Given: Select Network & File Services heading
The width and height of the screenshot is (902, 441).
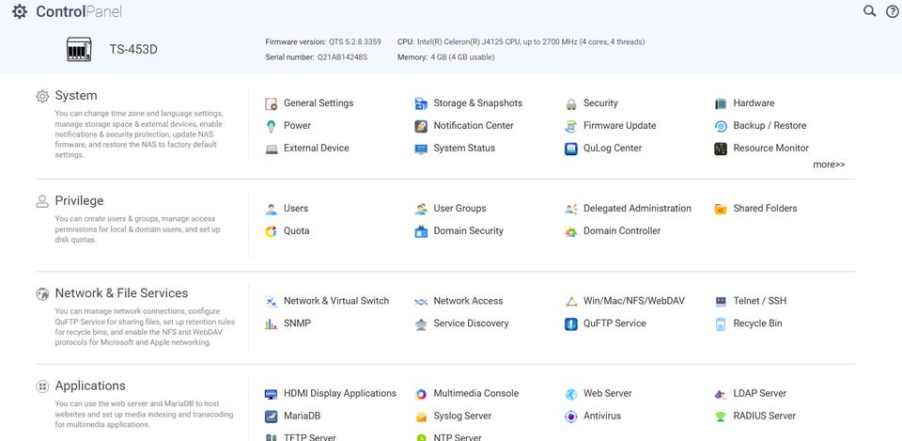Looking at the screenshot, I should (121, 293).
